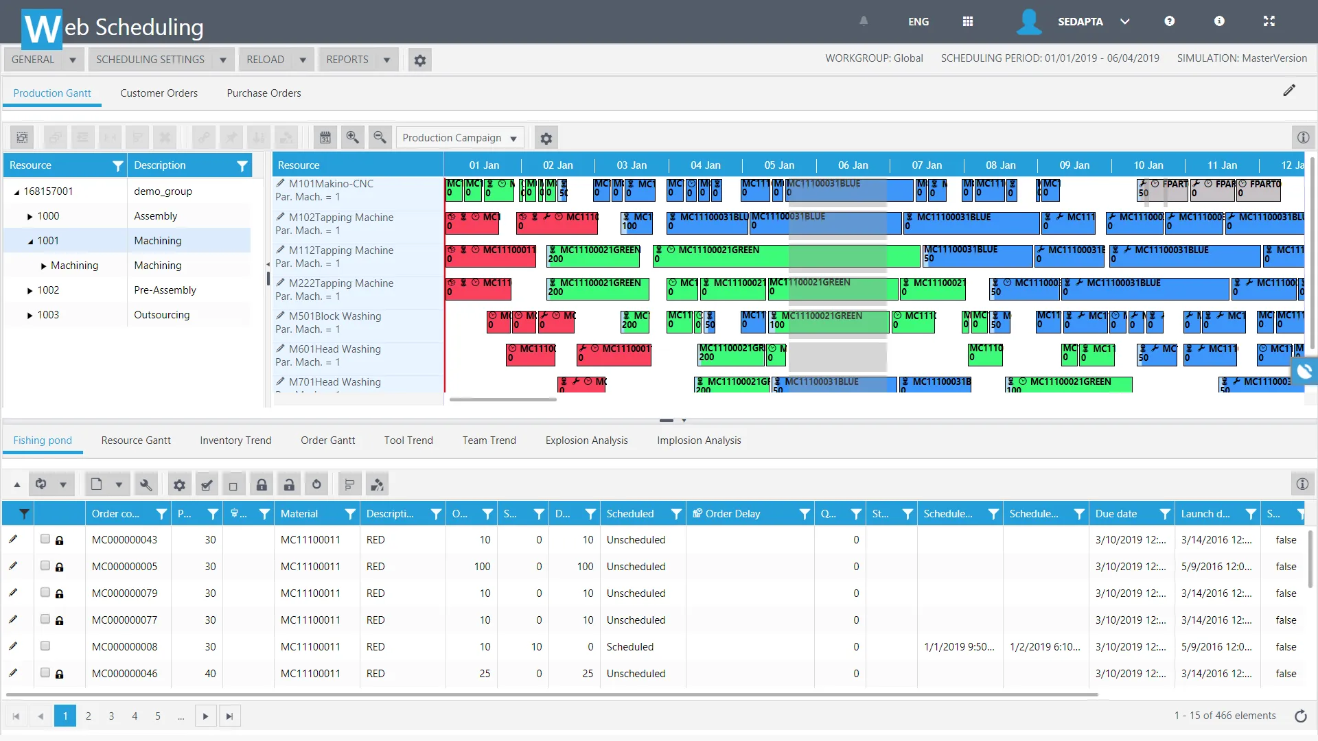Click the open padlock unlock icon
Image resolution: width=1318 pixels, height=741 pixels.
(x=289, y=485)
